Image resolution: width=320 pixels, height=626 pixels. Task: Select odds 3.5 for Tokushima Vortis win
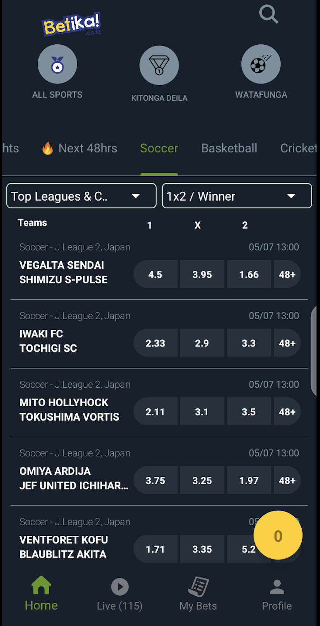coord(249,412)
